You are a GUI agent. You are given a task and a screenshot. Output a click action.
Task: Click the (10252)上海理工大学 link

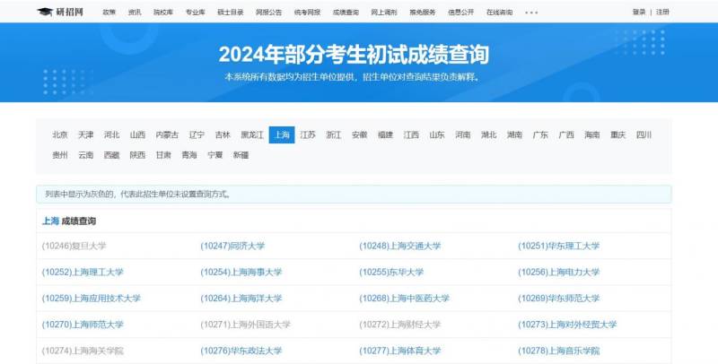click(x=83, y=272)
